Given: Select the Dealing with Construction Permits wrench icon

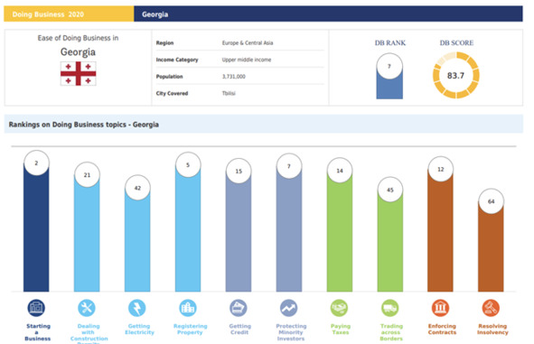Looking at the screenshot, I should 87,308.
